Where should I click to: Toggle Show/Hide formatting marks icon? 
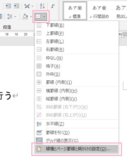pos(53,6)
